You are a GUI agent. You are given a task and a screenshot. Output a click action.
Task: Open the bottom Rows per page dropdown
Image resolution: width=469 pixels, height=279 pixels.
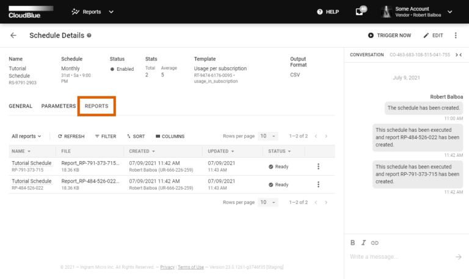pyautogui.click(x=267, y=203)
